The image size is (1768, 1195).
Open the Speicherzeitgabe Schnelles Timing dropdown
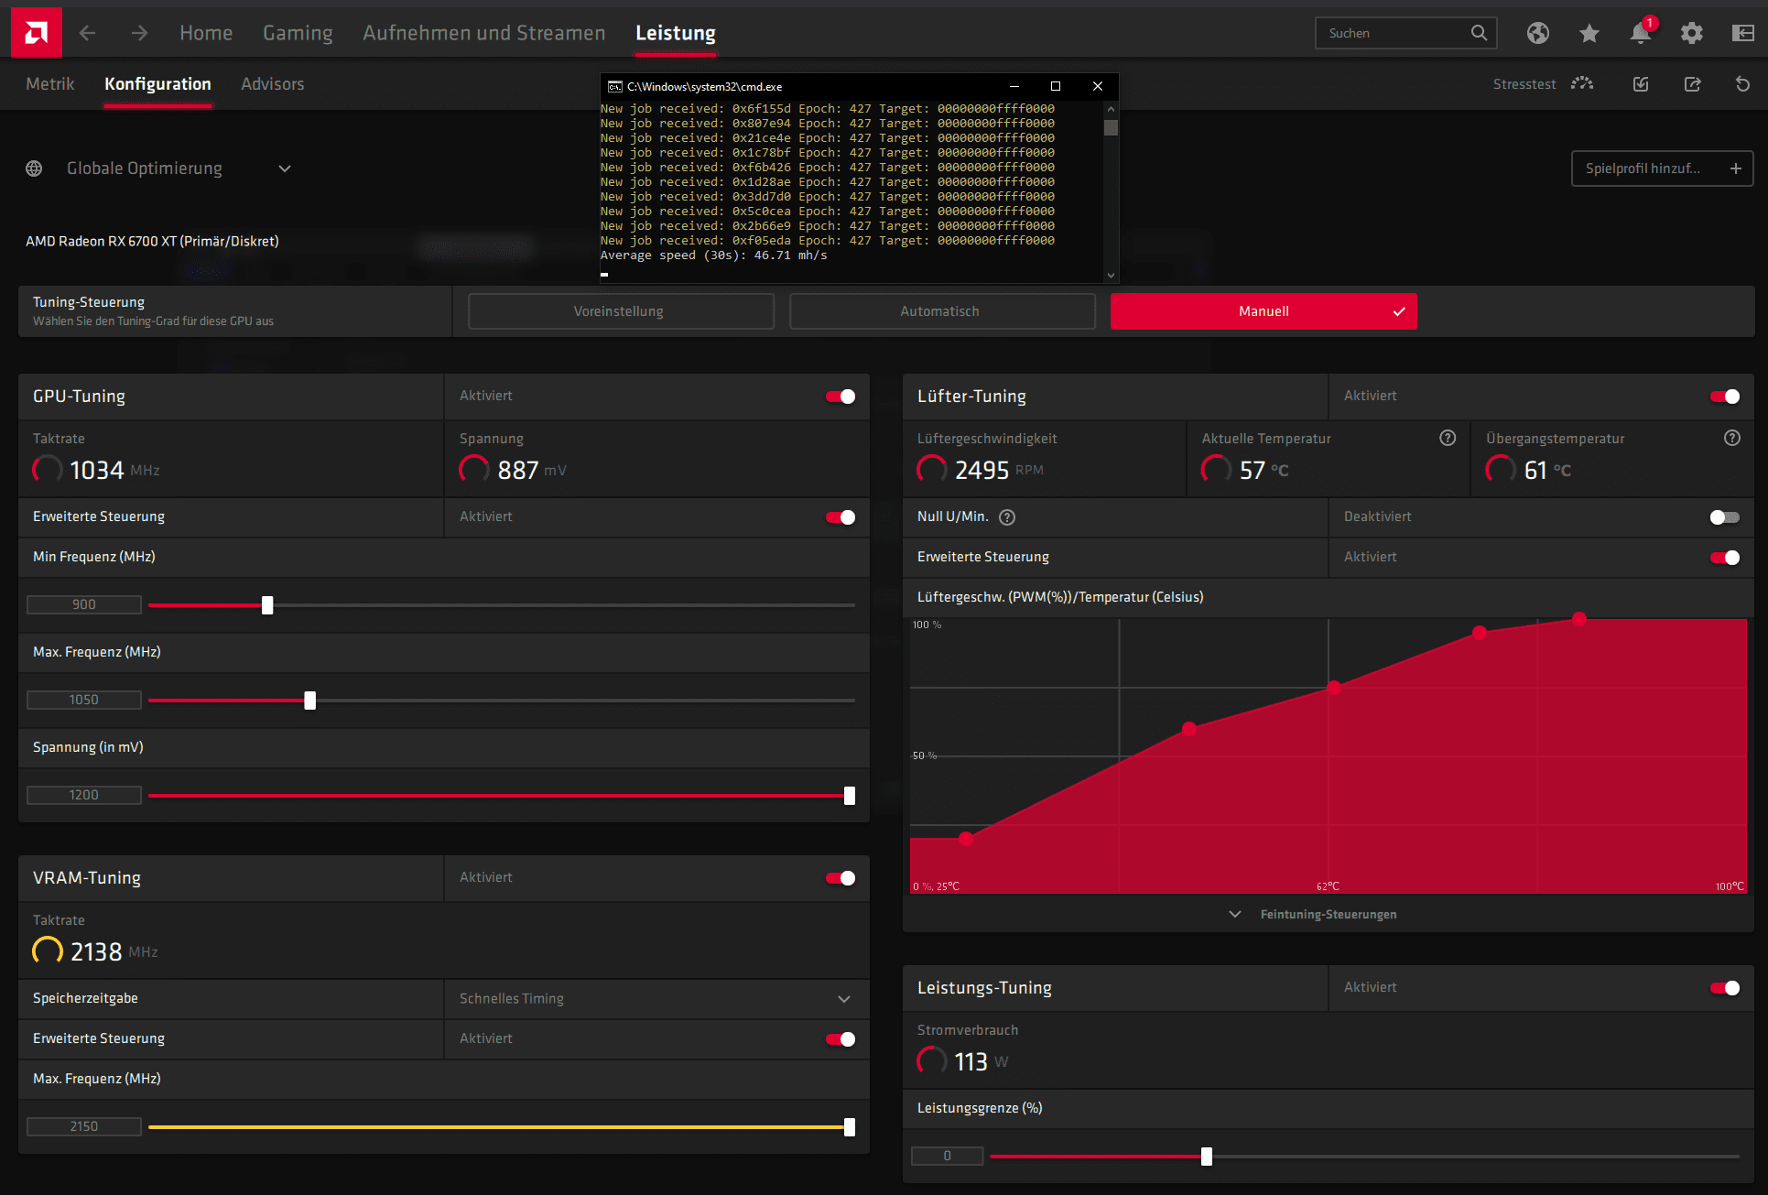pos(843,999)
